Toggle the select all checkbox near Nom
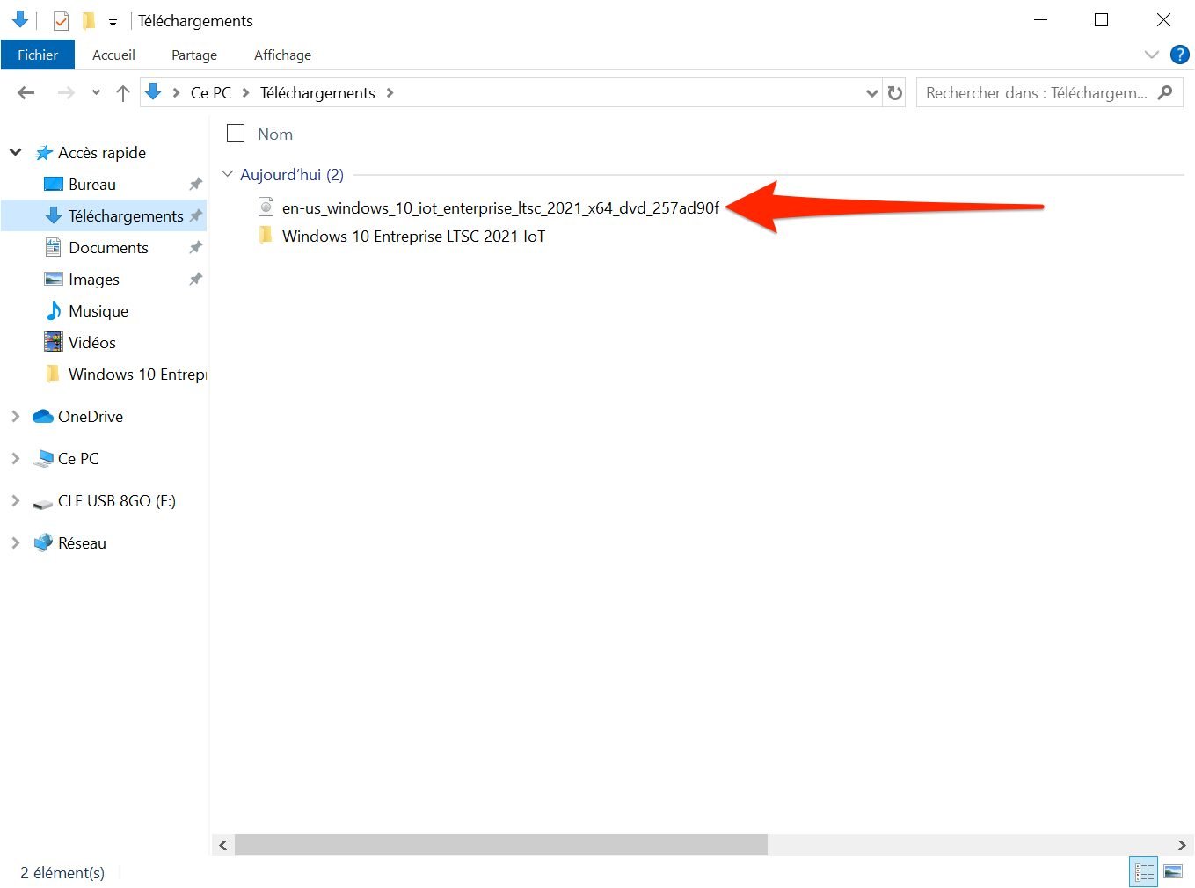Viewport: 1195px width, 888px height. pos(236,134)
